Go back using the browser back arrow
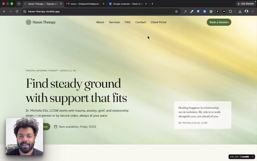The width and height of the screenshot is (257, 161). point(4,12)
